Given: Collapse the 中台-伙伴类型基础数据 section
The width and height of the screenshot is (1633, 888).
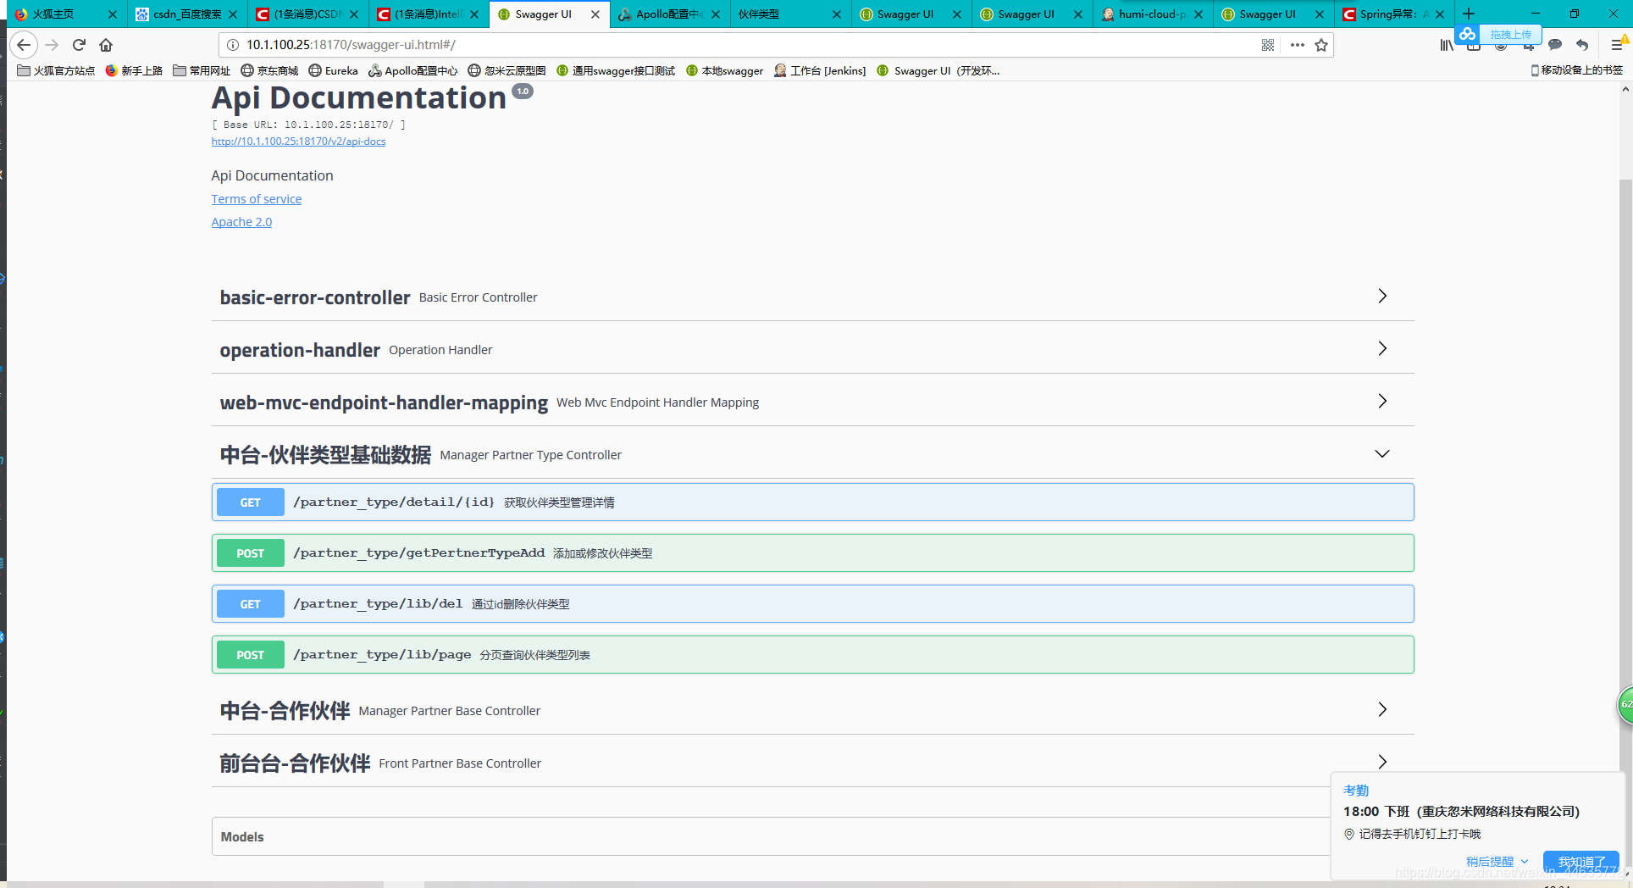Looking at the screenshot, I should [812, 454].
